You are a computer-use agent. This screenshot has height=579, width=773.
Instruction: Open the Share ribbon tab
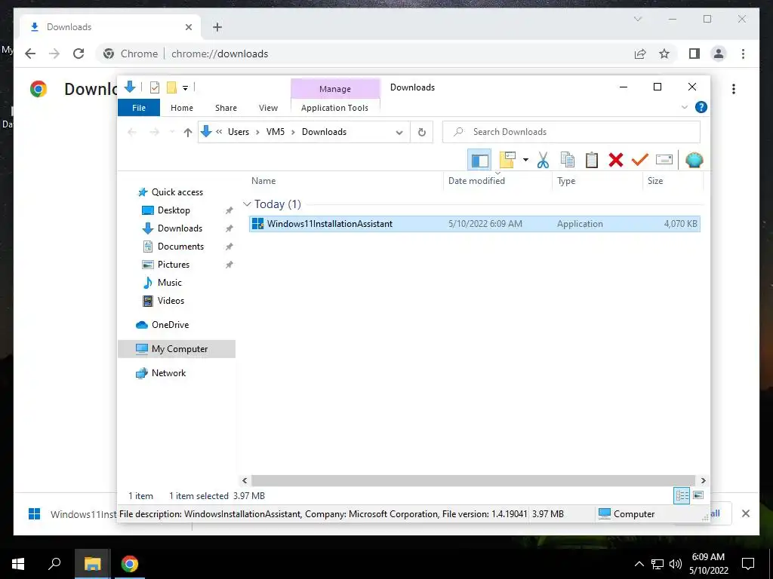(x=226, y=108)
